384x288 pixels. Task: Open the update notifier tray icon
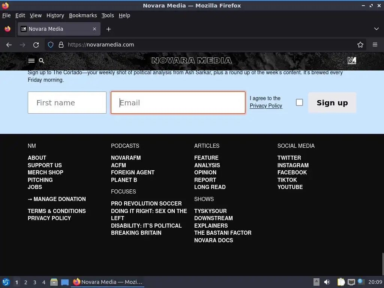coord(361,282)
